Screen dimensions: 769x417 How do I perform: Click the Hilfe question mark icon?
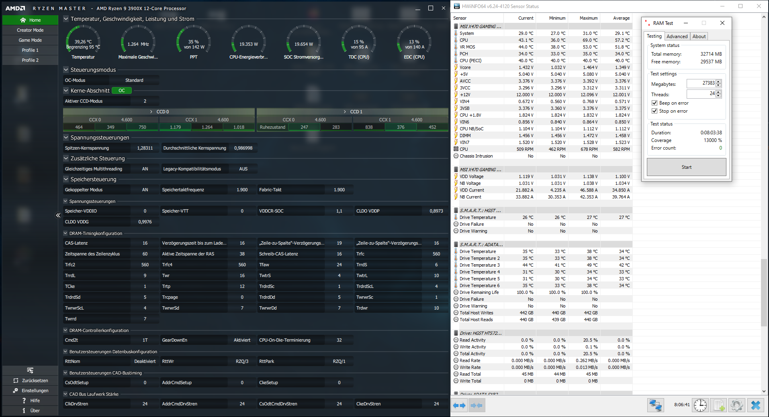tap(24, 401)
